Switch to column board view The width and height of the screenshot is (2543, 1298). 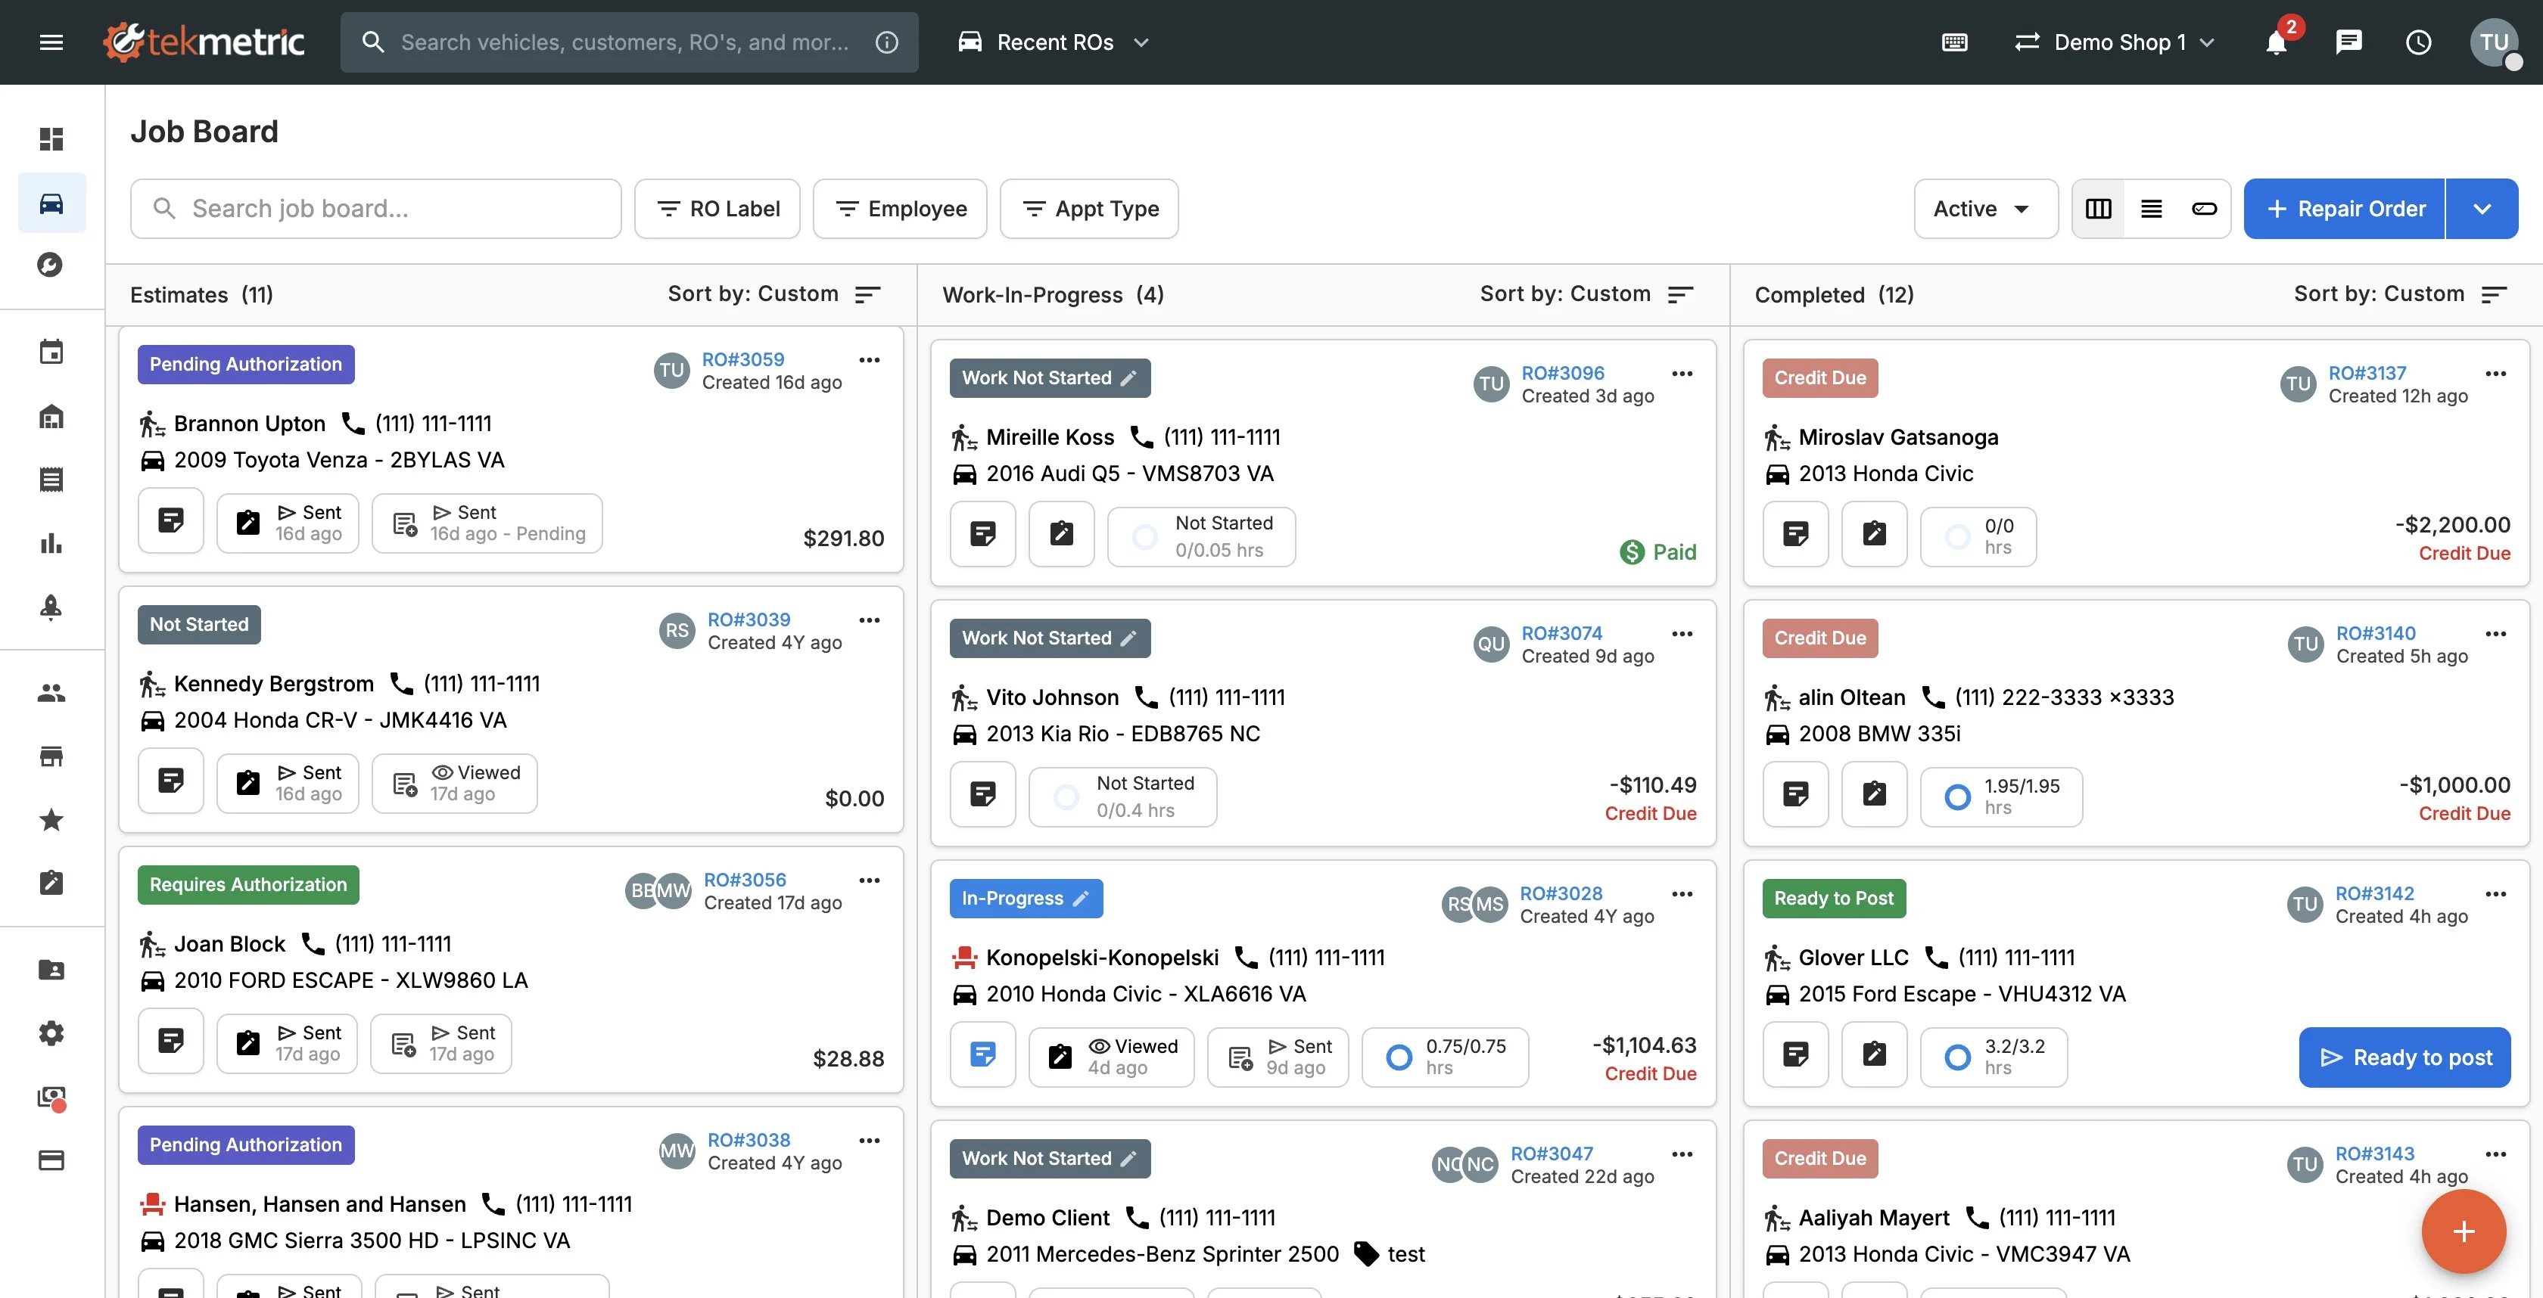pyautogui.click(x=2098, y=209)
